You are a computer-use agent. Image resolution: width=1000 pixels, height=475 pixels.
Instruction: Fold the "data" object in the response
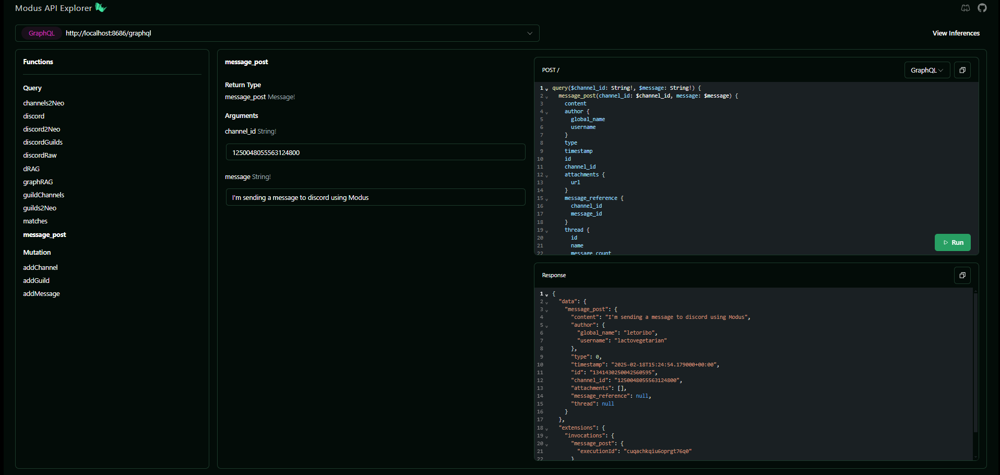coord(547,302)
